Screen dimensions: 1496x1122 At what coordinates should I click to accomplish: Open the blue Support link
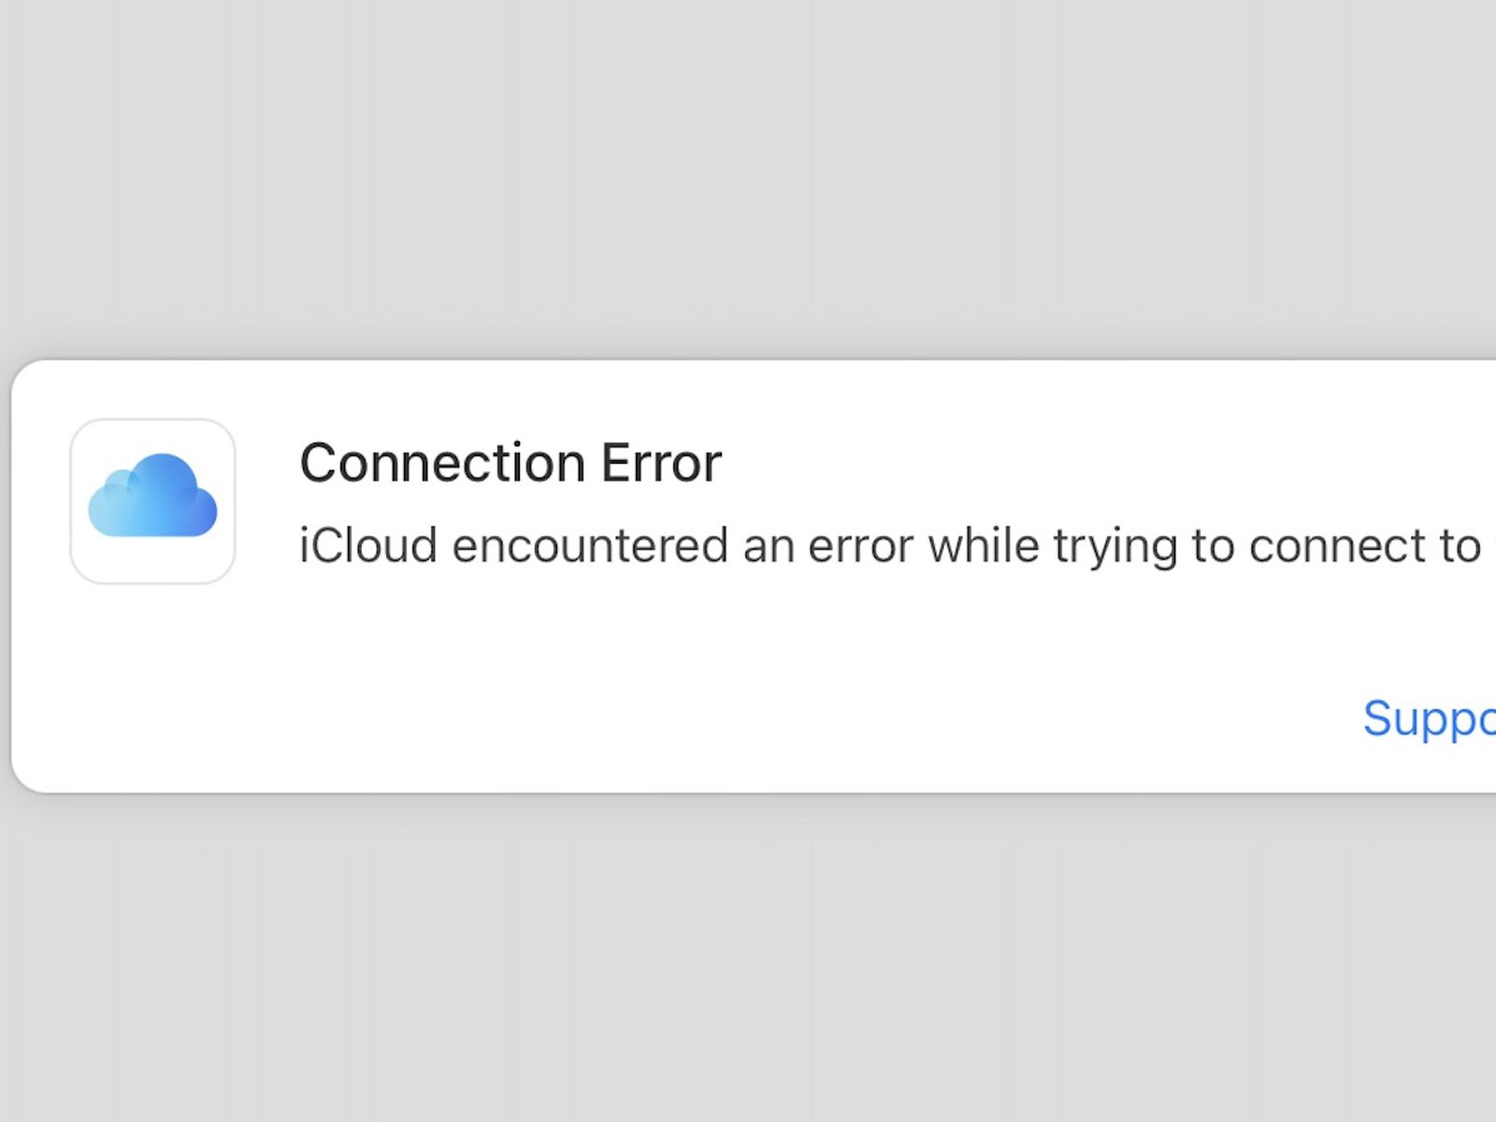pyautogui.click(x=1429, y=719)
